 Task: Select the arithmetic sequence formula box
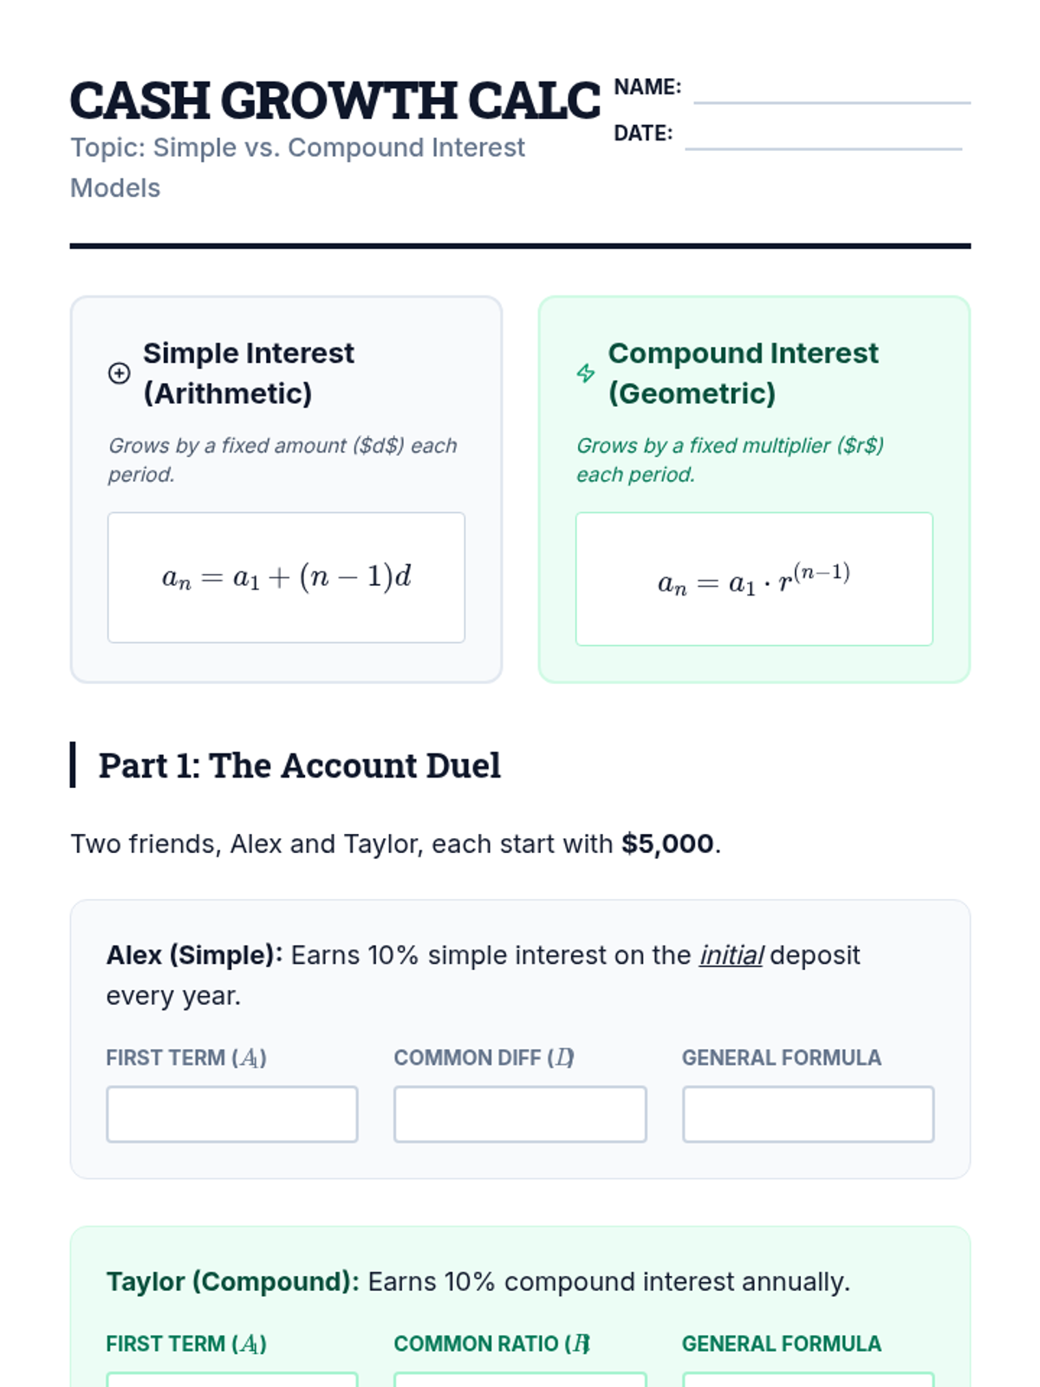tap(286, 577)
